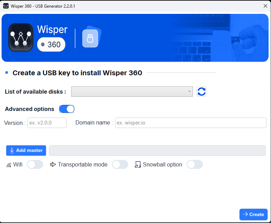Image resolution: width=271 pixels, height=223 pixels.
Task: Click the 'Advanced options' label
Action: (30, 109)
